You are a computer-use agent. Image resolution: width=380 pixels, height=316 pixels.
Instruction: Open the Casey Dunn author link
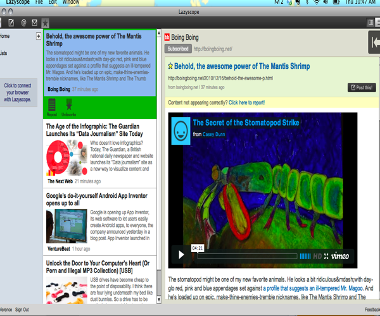(214, 134)
